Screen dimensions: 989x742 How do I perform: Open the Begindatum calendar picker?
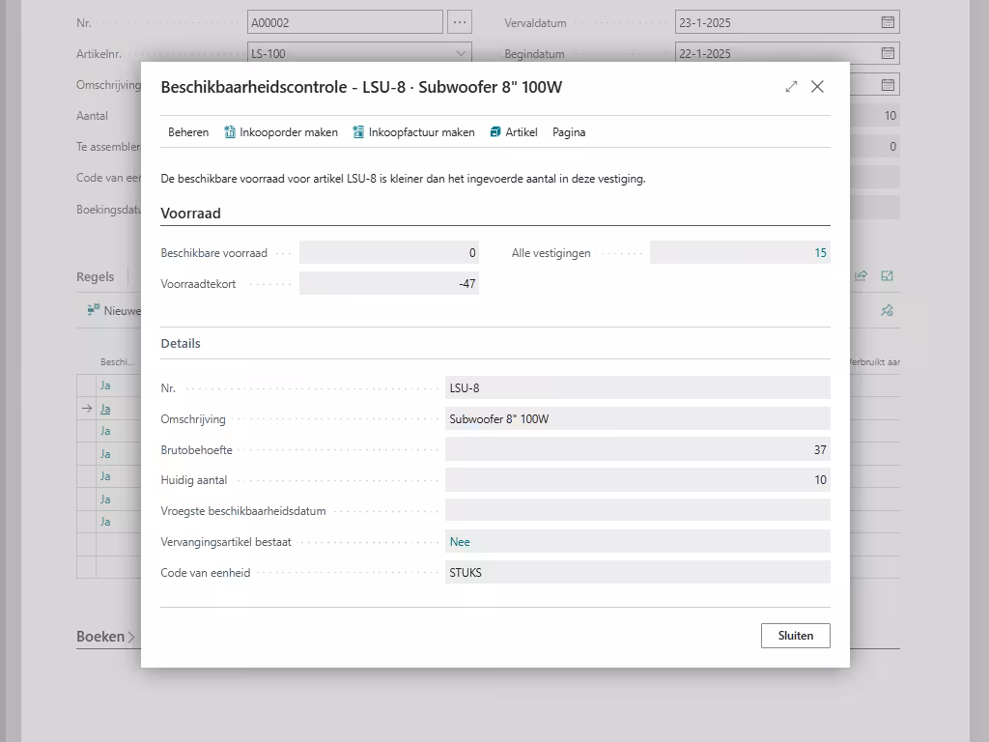[x=888, y=54]
